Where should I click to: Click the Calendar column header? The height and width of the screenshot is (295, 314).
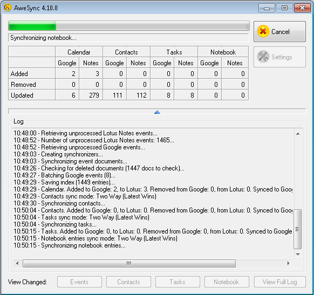(79, 52)
